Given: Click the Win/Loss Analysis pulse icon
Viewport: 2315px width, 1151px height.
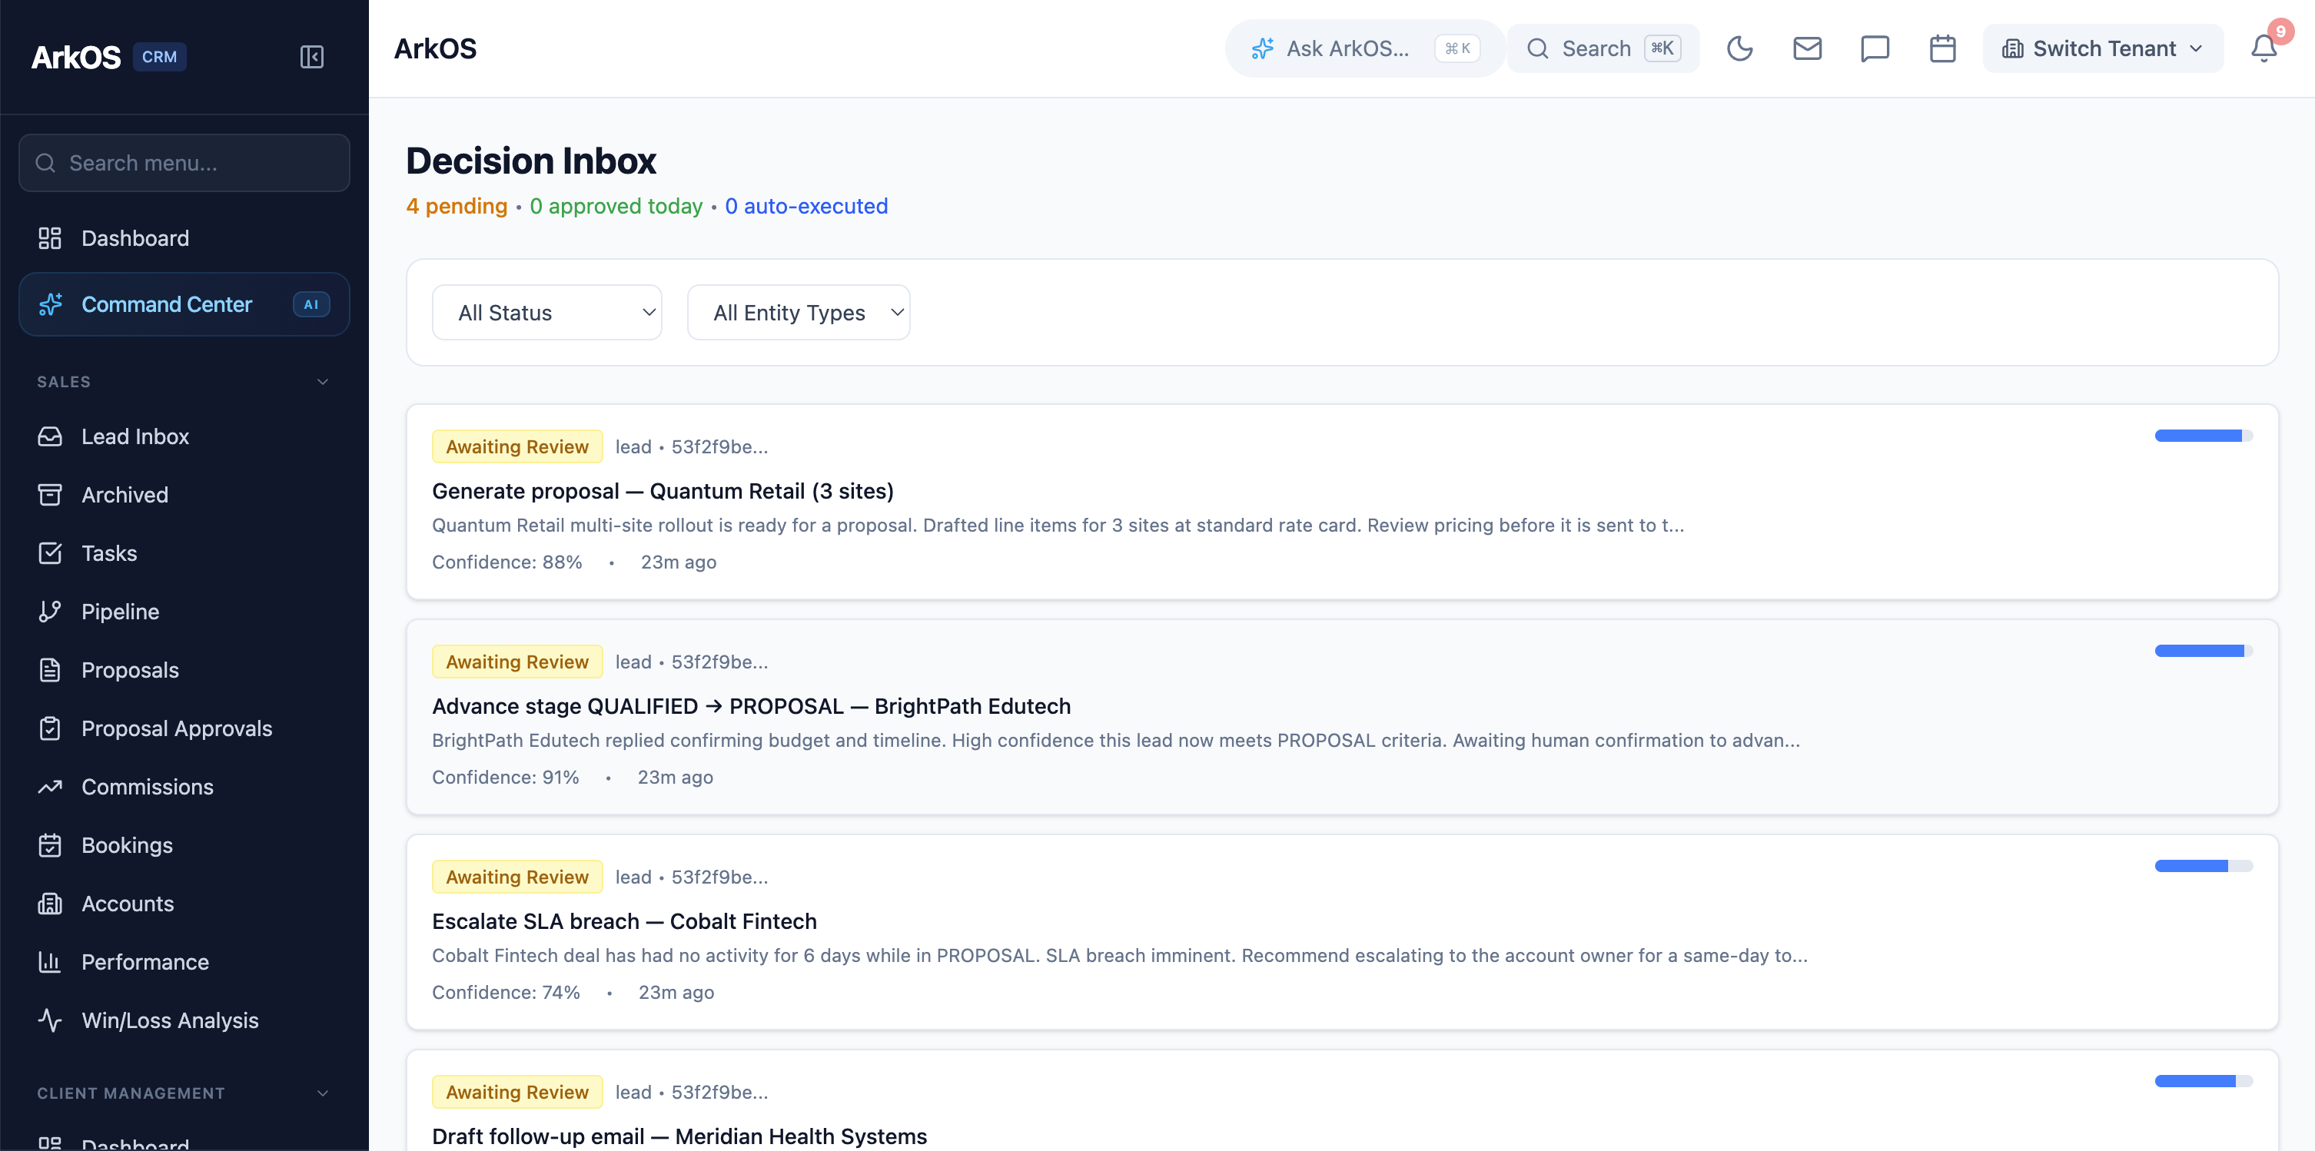Looking at the screenshot, I should [49, 1020].
